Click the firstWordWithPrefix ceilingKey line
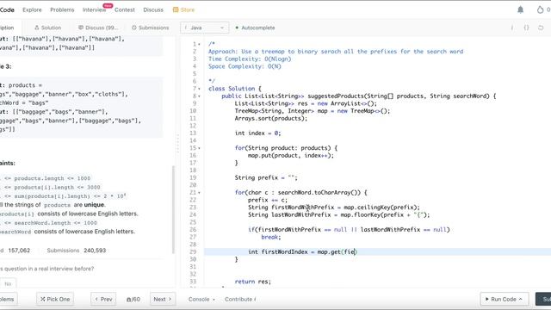This screenshot has height=310, width=551. coord(334,208)
